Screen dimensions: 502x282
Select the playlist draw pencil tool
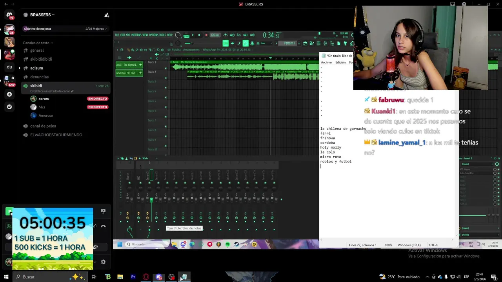coord(128,50)
